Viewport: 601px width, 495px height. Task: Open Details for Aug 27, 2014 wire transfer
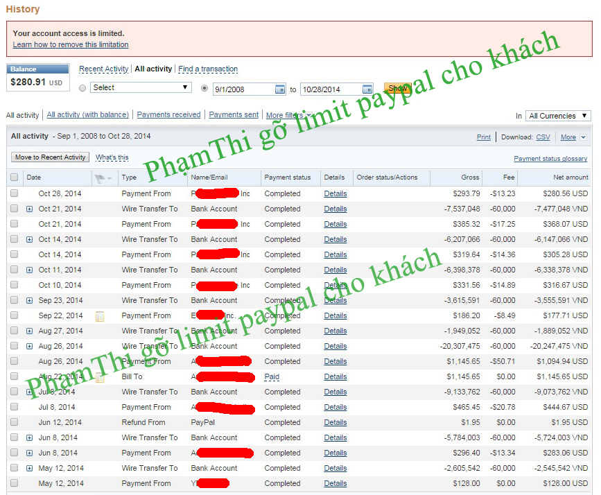[x=336, y=331]
